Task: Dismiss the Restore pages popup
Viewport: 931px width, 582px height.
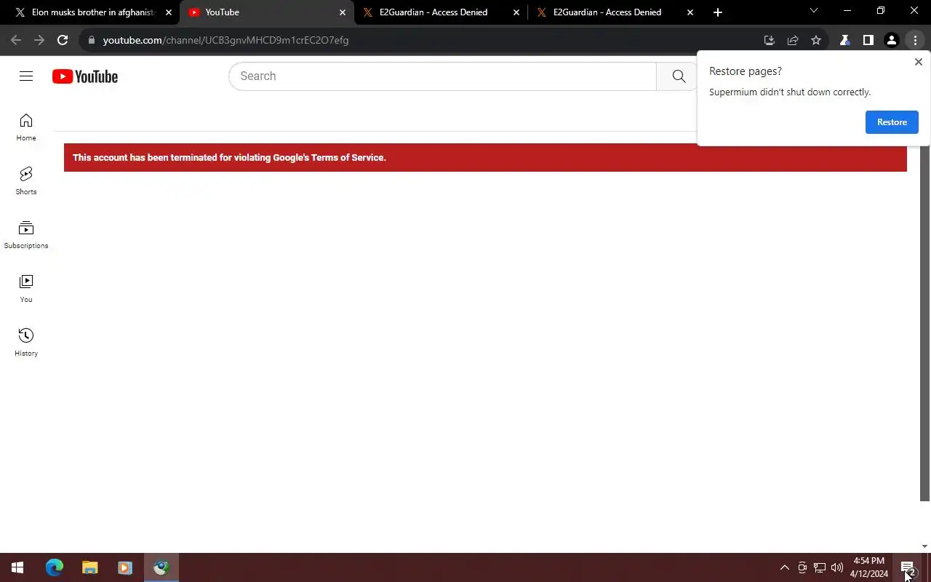Action: click(919, 62)
